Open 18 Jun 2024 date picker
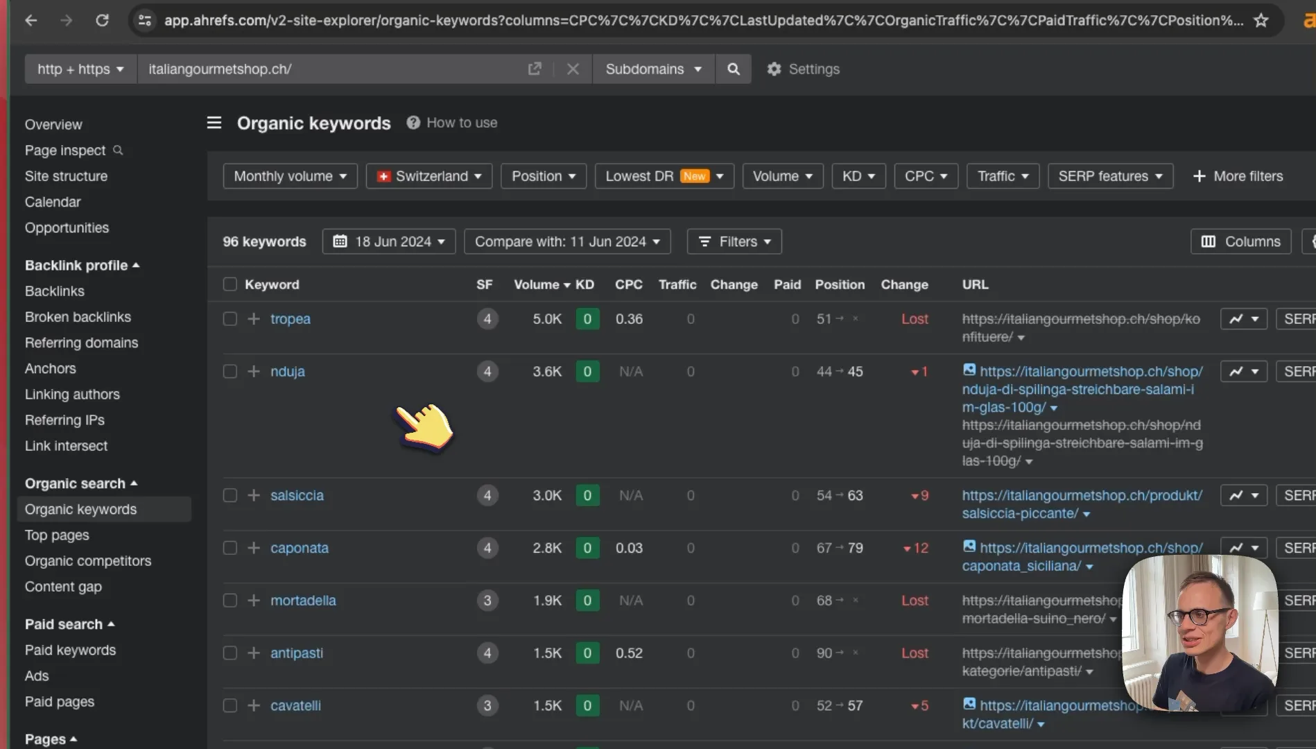1316x749 pixels. pos(389,241)
